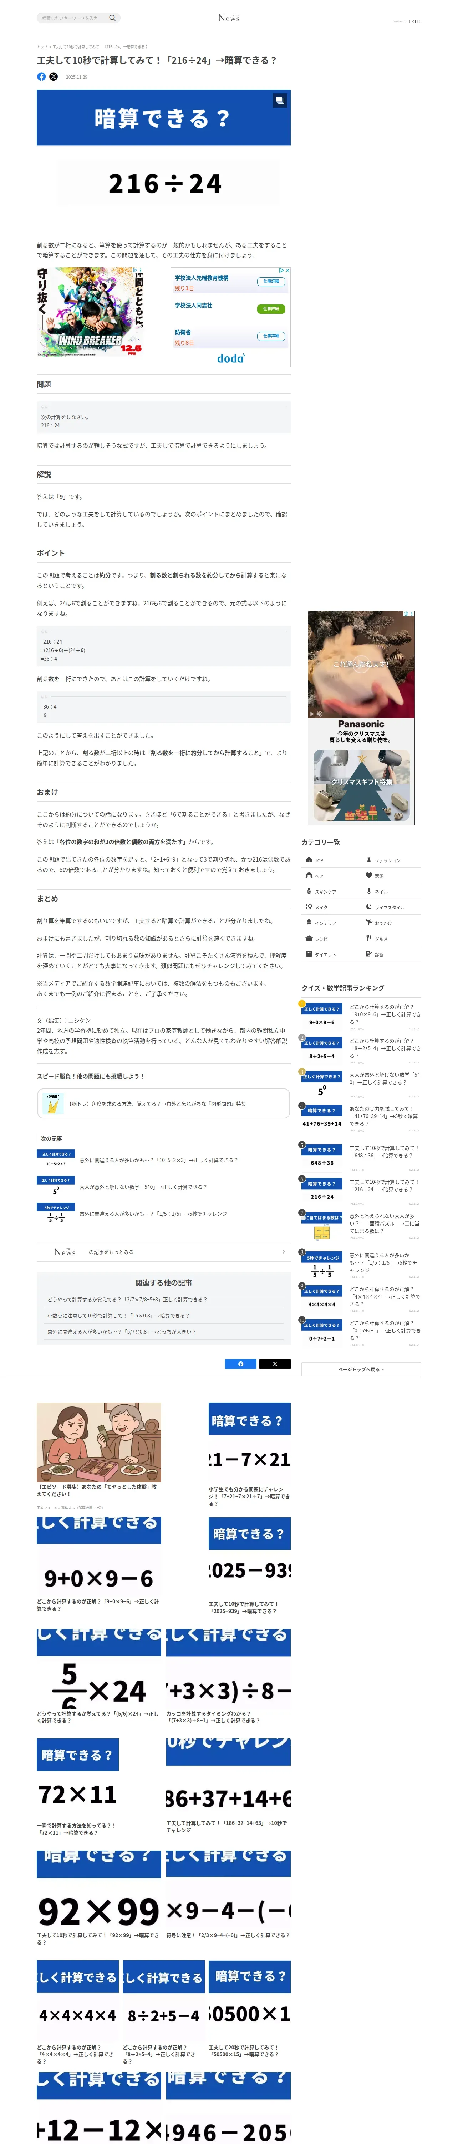Open next article 10−5+2×3
Viewport: 458px width, 2144px height.
click(164, 1160)
